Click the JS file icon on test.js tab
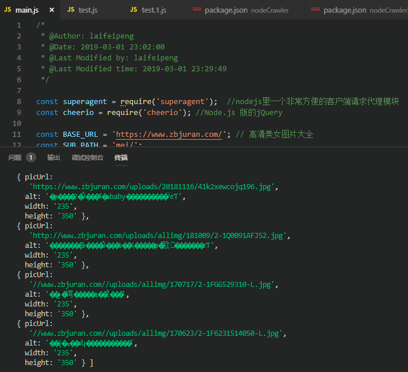Viewport: 408px width, 372px height. click(71, 10)
